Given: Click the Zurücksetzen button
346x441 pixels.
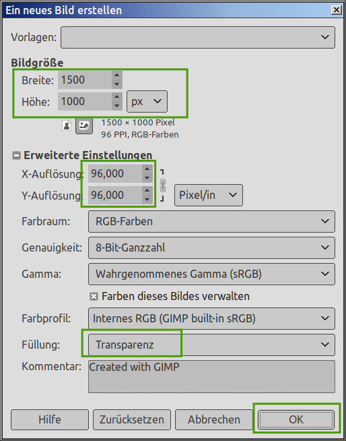Looking at the screenshot, I should click(132, 419).
